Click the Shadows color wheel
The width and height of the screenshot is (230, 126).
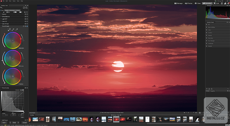13,76
